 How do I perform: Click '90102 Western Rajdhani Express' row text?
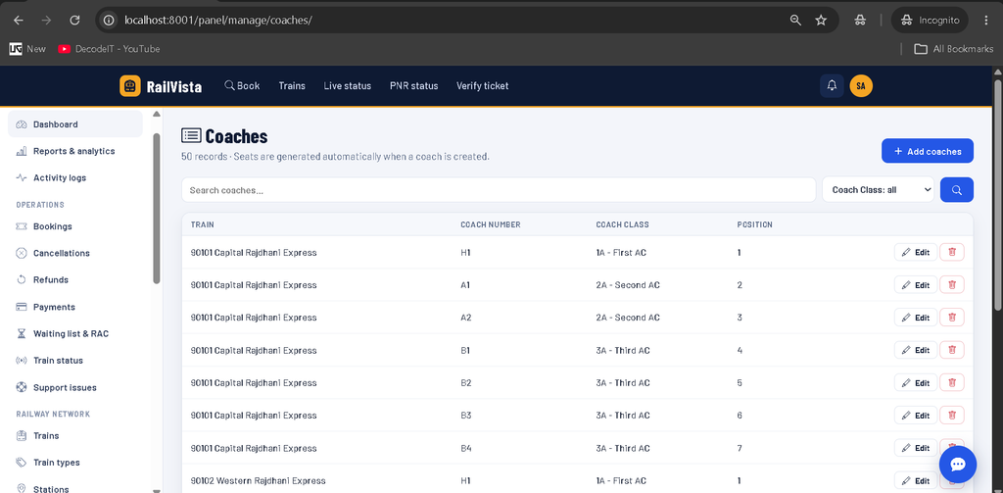pyautogui.click(x=258, y=480)
